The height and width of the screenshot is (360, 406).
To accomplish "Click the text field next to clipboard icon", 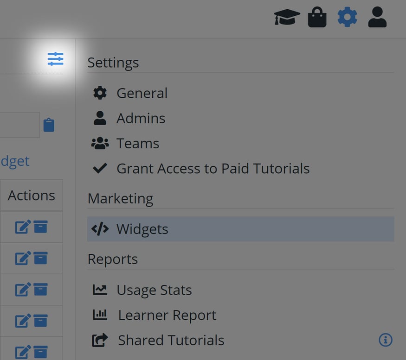I will click(x=19, y=125).
